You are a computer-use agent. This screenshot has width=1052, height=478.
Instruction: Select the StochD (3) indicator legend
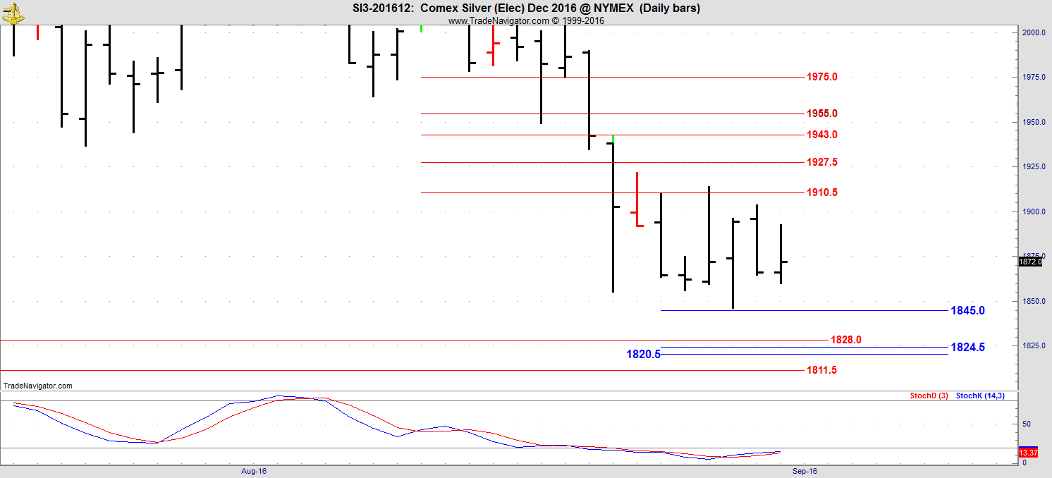pyautogui.click(x=928, y=396)
